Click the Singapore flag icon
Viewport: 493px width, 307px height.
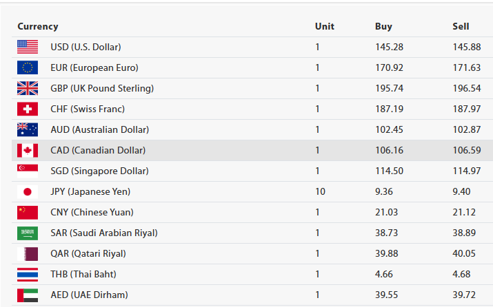click(x=28, y=171)
